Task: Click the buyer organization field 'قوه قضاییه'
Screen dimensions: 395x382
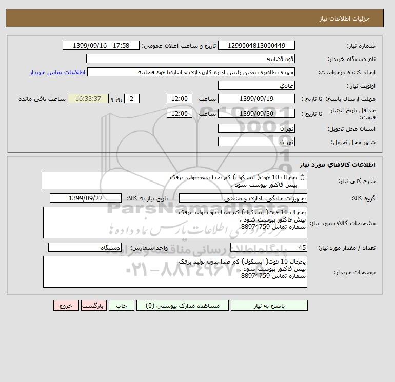Action: click(190, 58)
